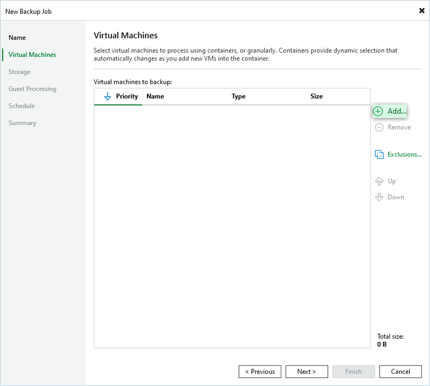Click the Remove minus icon

tap(379, 127)
